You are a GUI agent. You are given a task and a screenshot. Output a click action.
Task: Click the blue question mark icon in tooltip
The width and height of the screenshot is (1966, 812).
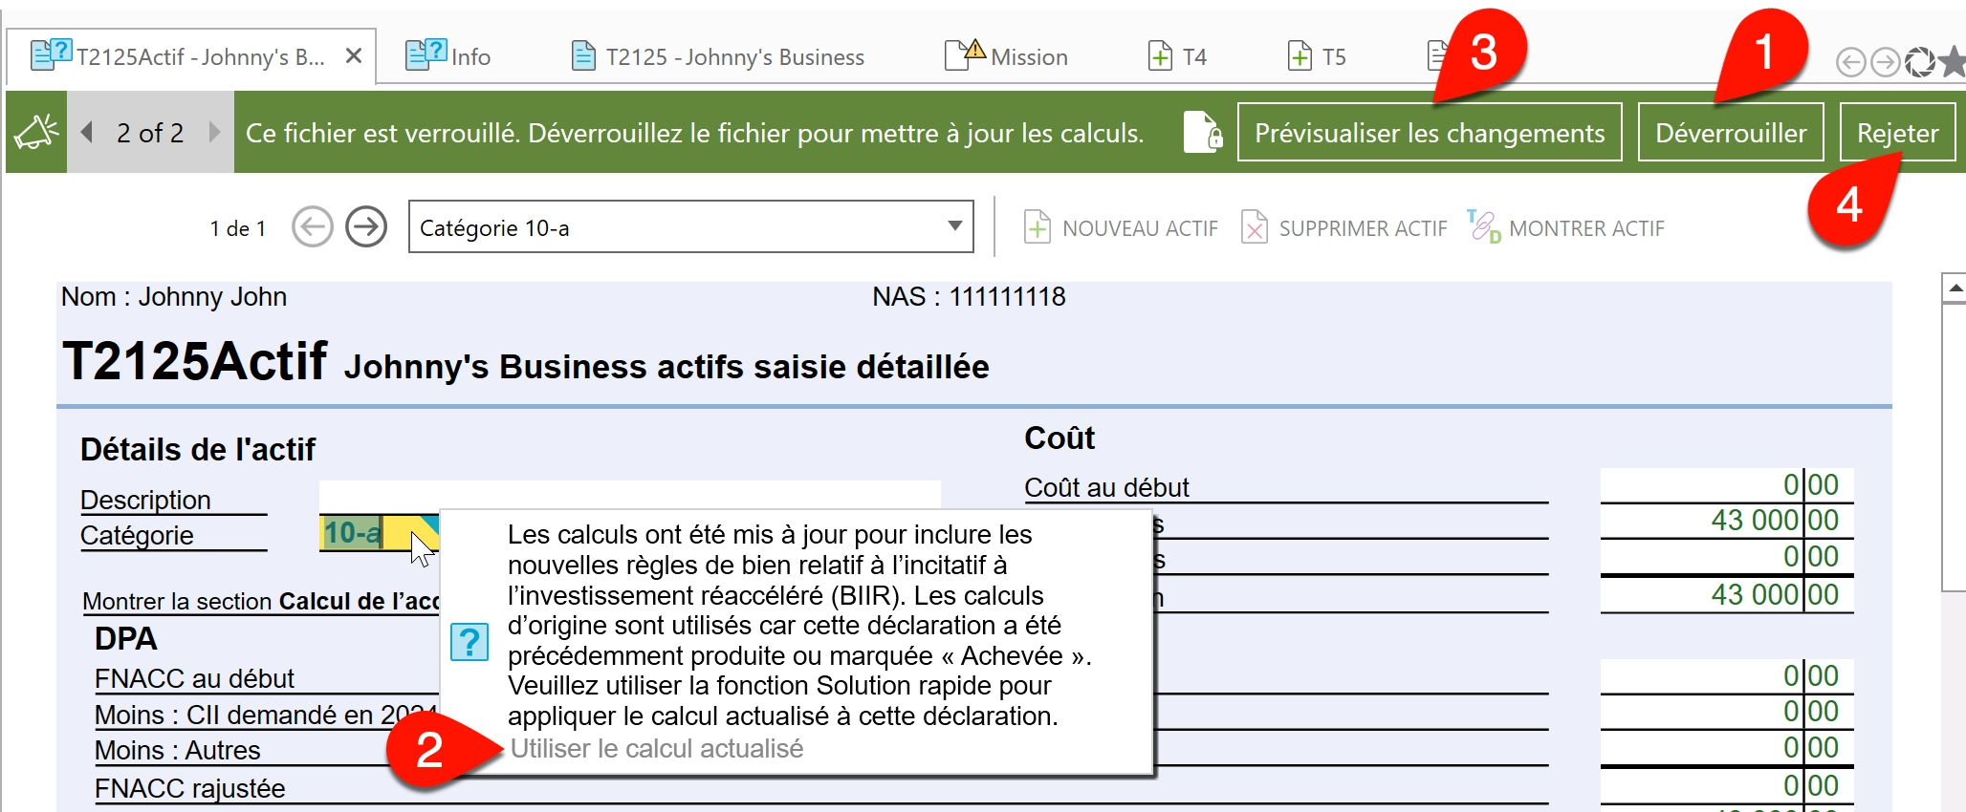[470, 642]
